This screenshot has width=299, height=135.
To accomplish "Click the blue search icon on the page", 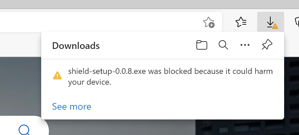I will coord(24,130).
